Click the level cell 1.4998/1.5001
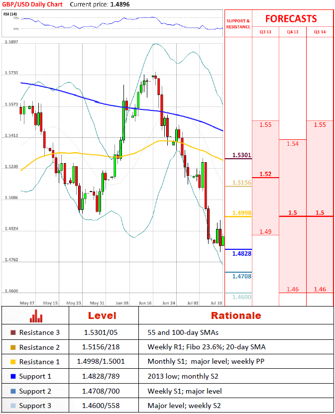Screen dimensions: 335x414 [101, 361]
